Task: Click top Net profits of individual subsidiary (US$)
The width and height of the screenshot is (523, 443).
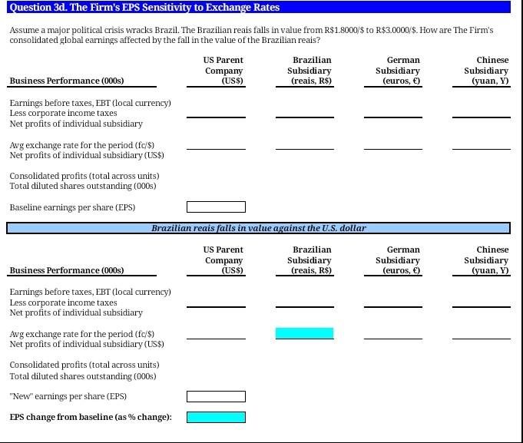Action: [87, 155]
